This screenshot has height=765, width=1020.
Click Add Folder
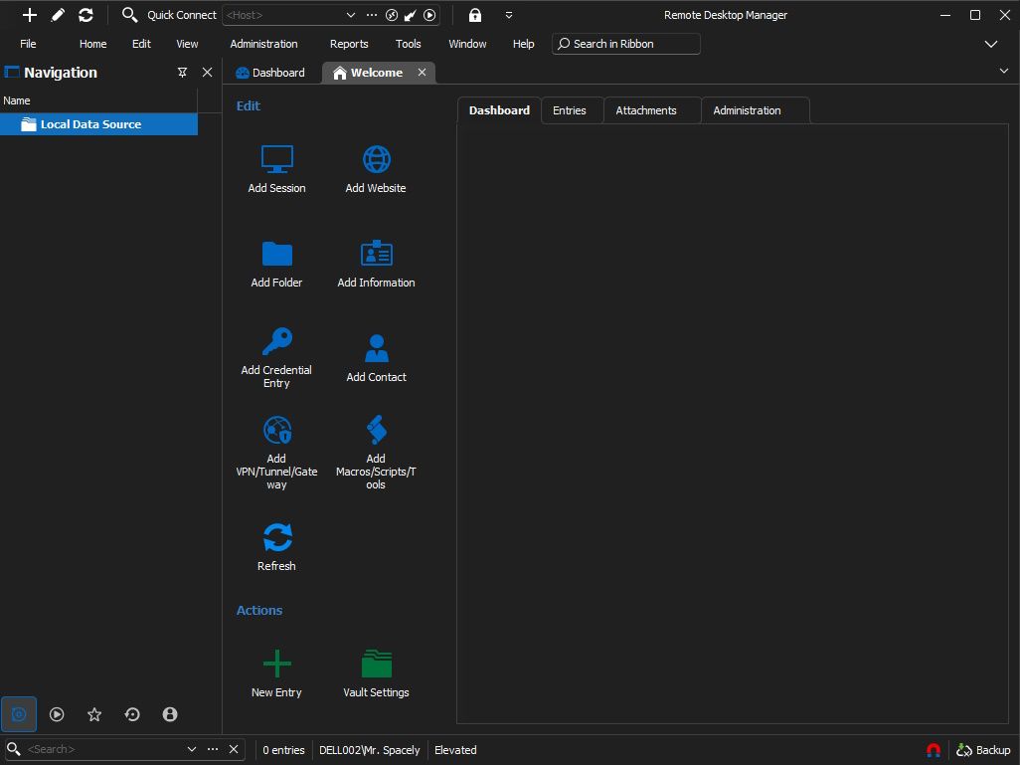click(276, 264)
